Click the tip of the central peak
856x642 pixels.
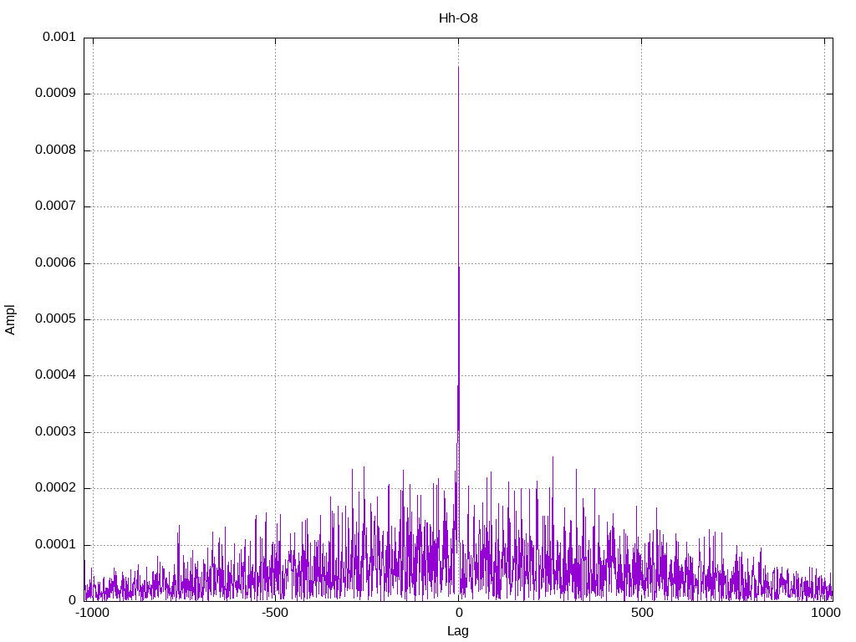[x=458, y=67]
